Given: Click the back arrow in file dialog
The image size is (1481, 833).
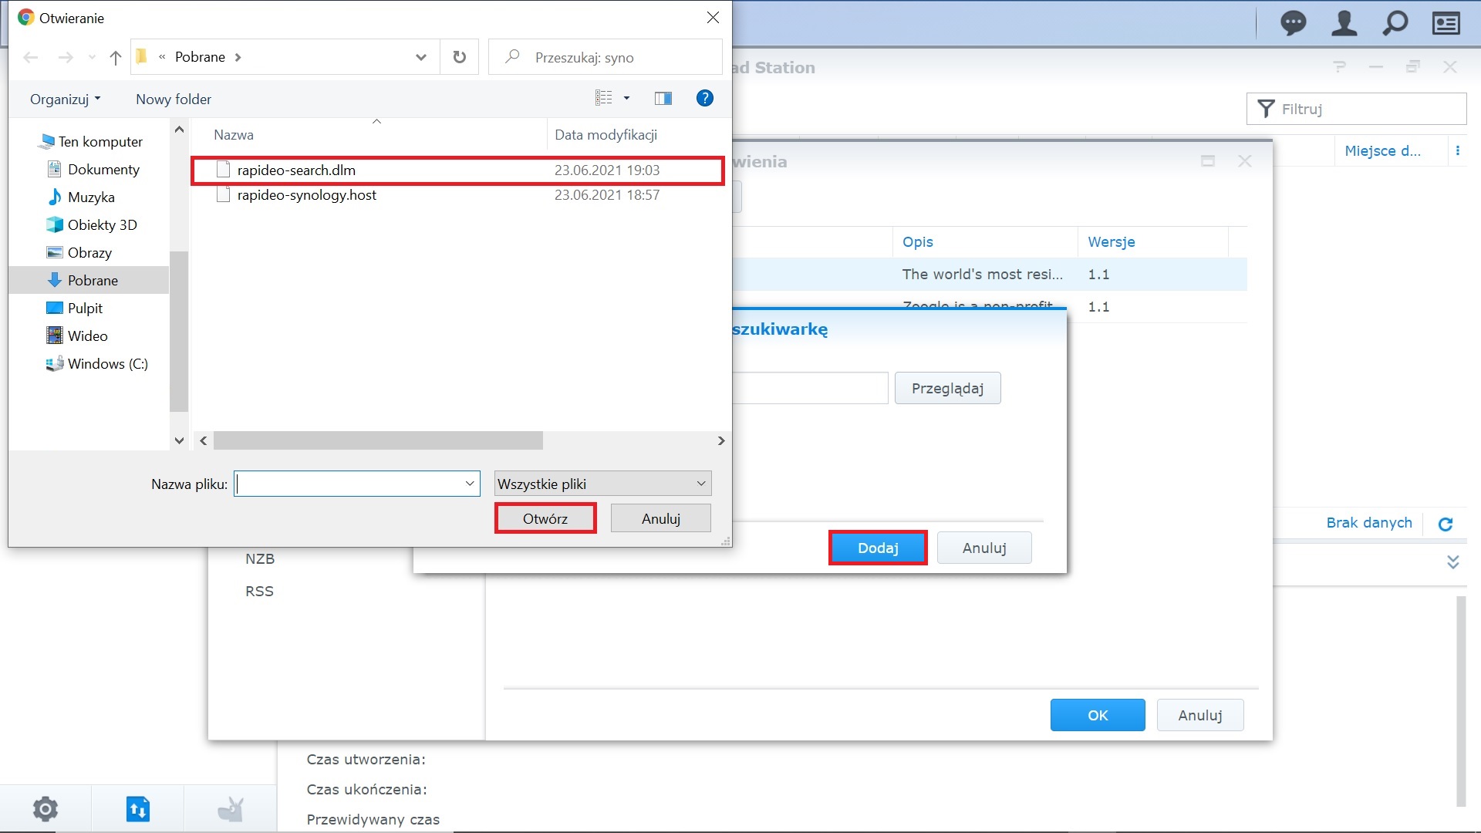Looking at the screenshot, I should [x=31, y=57].
